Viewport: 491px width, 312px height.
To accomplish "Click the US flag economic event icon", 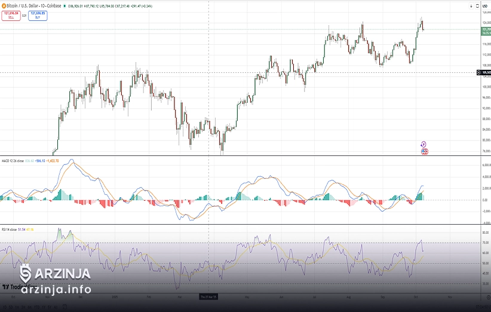I will [x=424, y=151].
